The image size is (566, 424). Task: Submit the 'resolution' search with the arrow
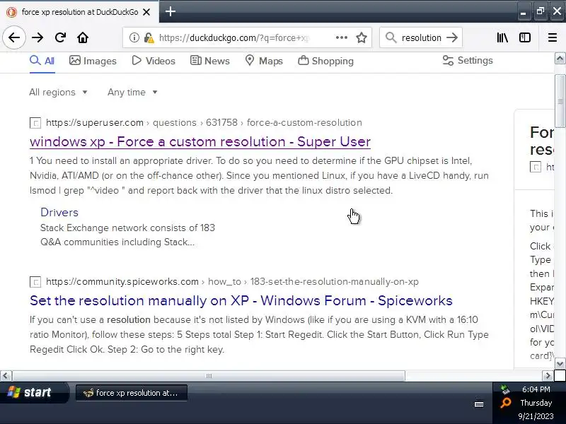coord(452,37)
